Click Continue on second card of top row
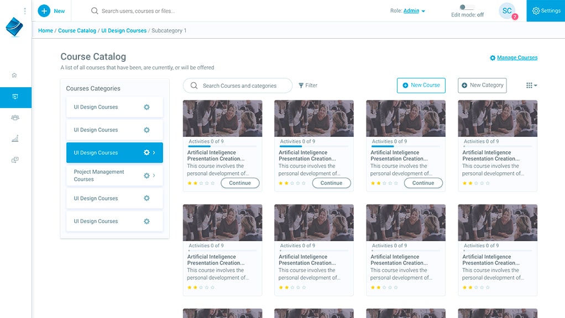 pyautogui.click(x=332, y=183)
